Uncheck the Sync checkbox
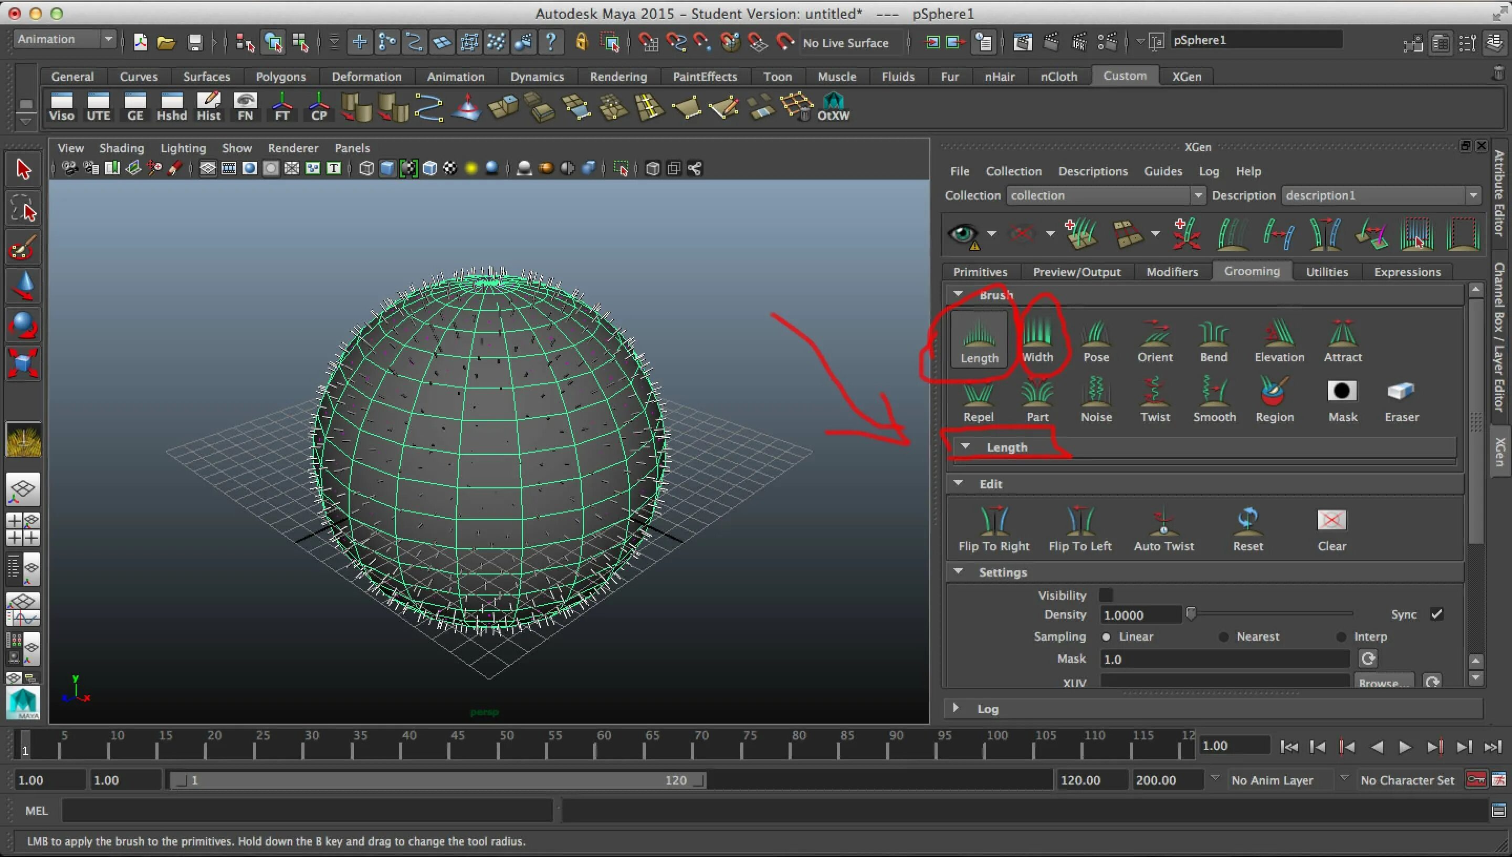The image size is (1512, 857). (x=1437, y=614)
